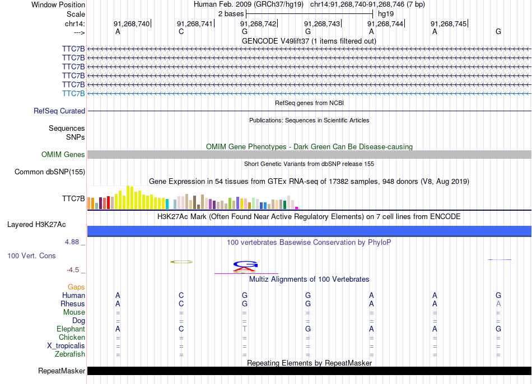Click the tallest yellow GTEx expression bar
532x384 pixels.
128,197
